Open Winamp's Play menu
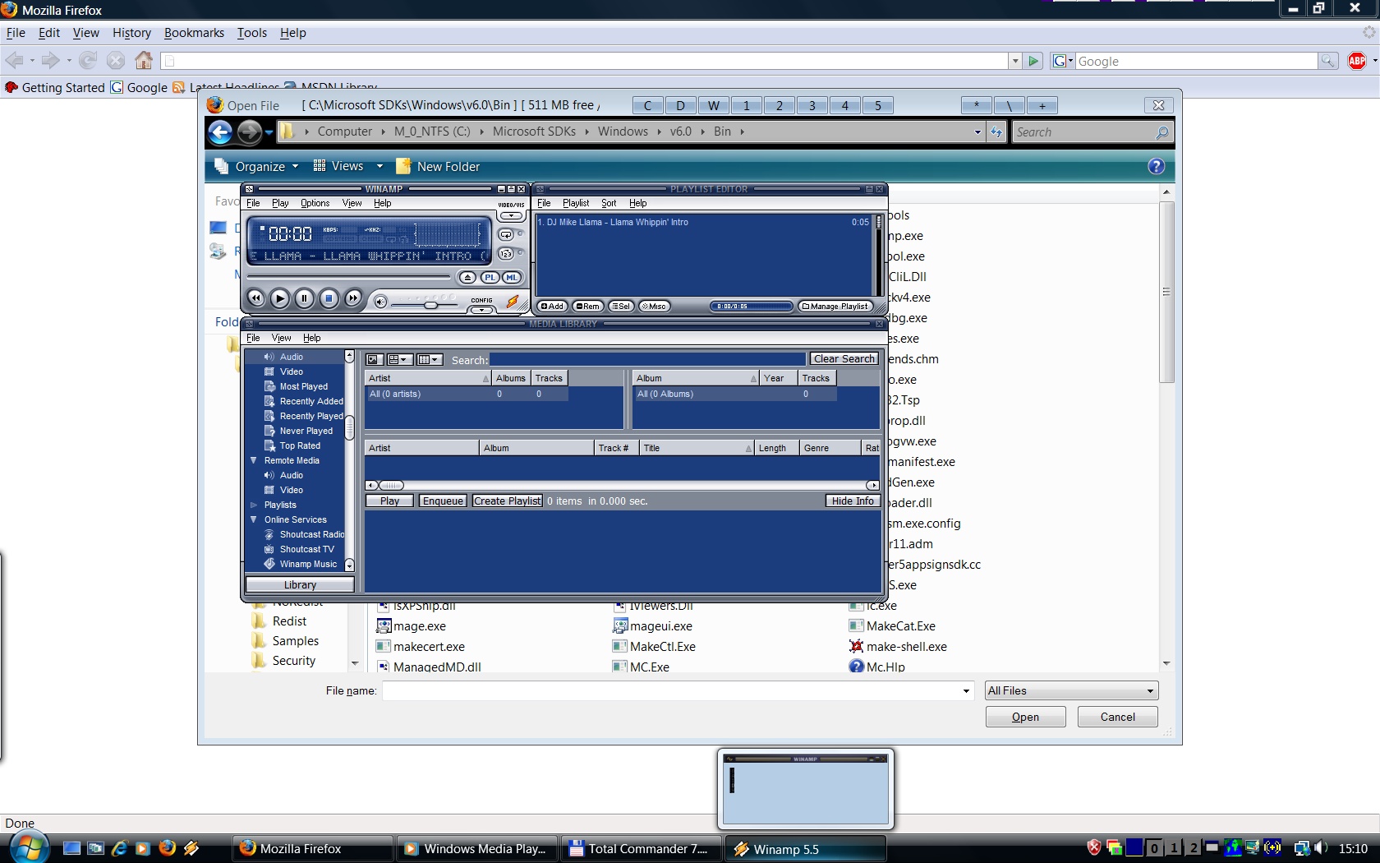 [280, 203]
